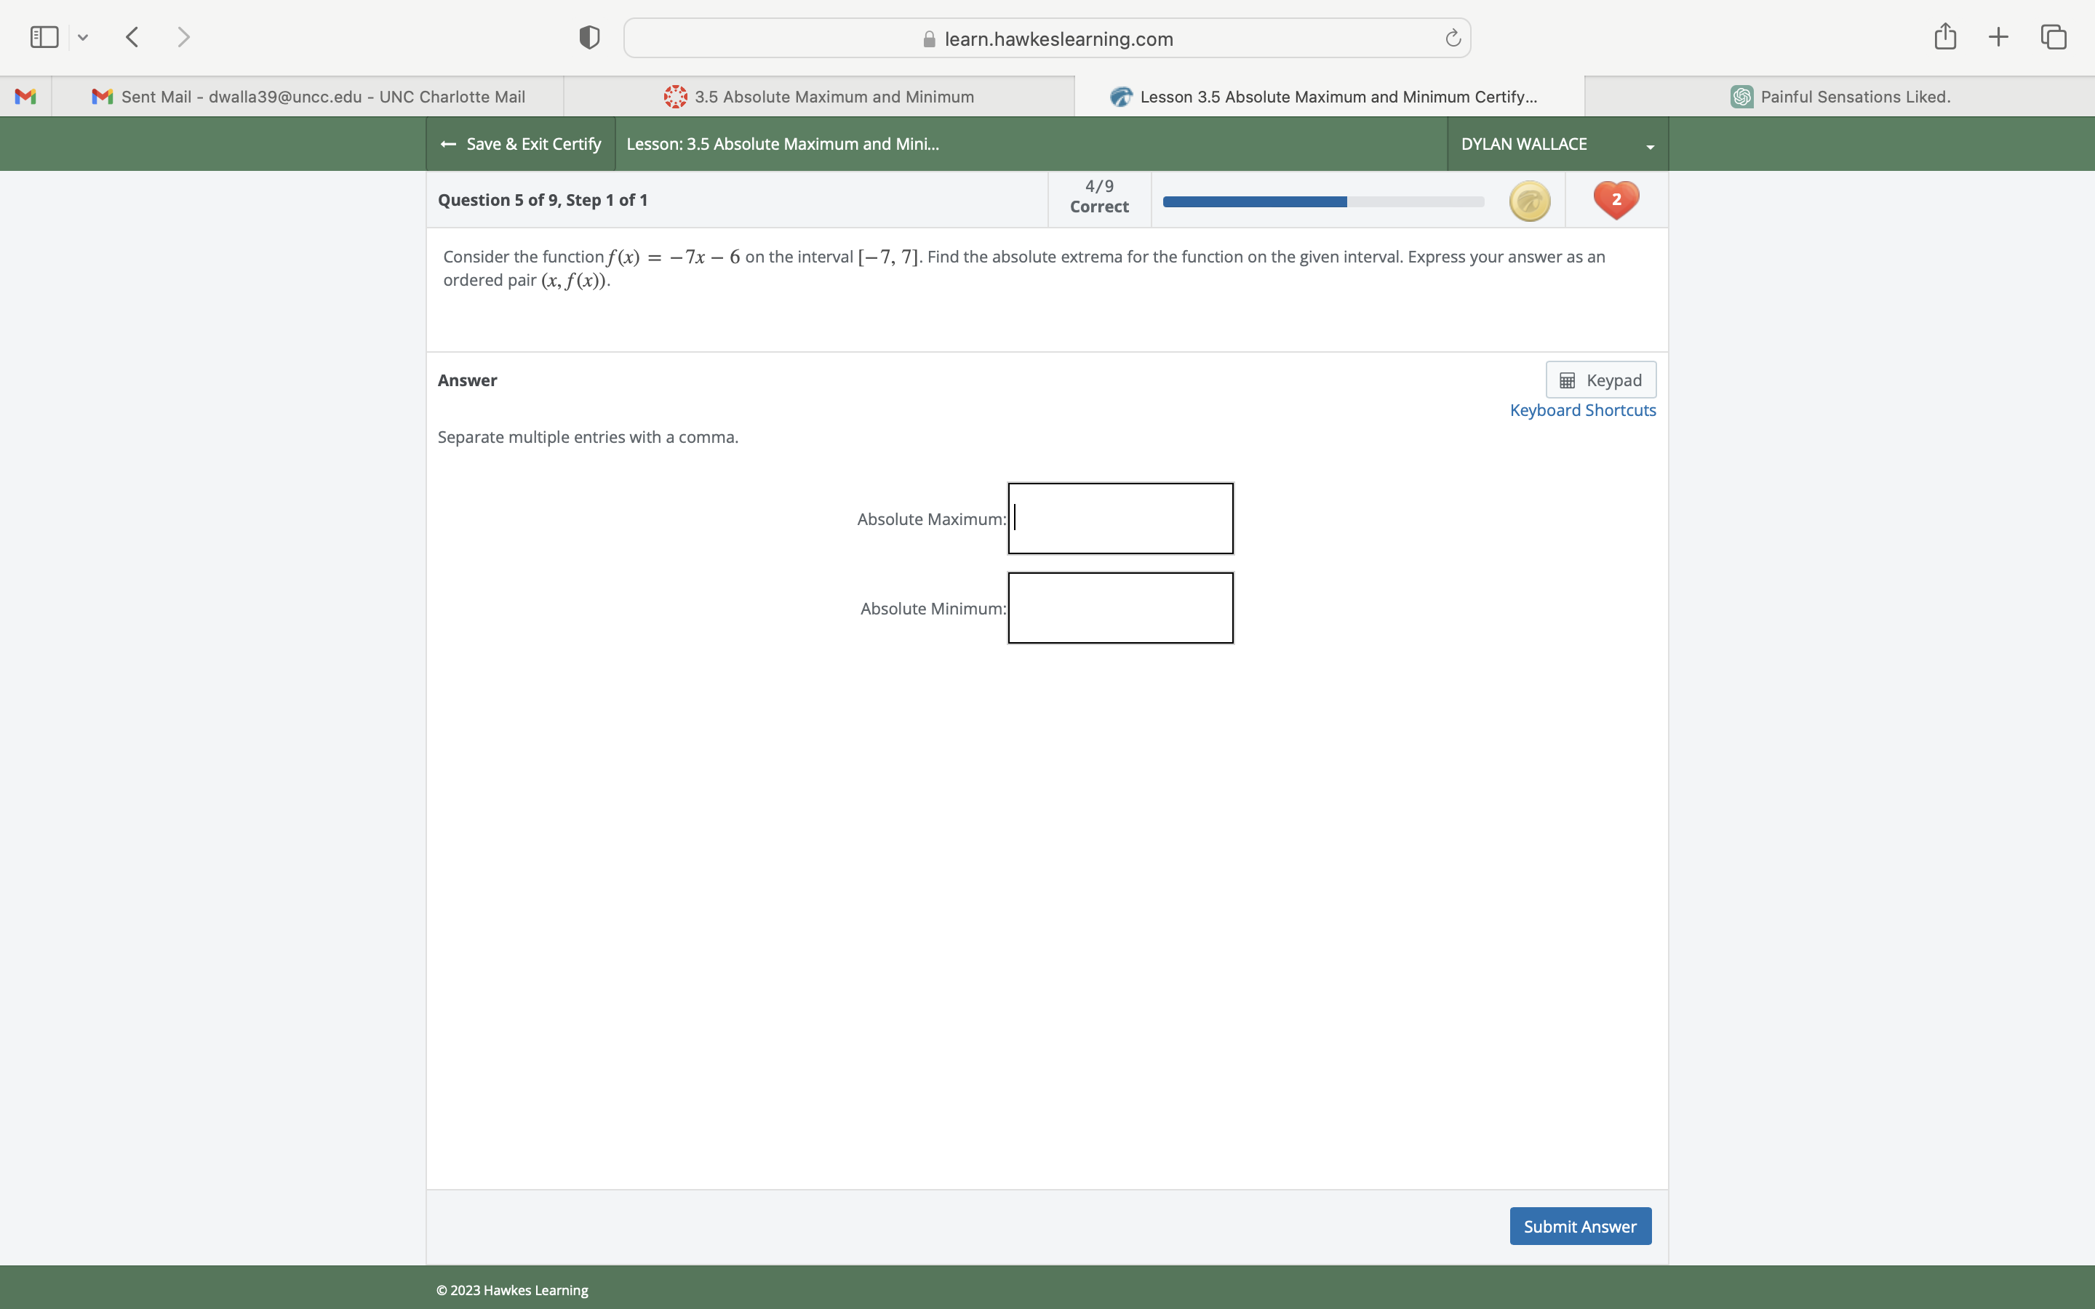This screenshot has height=1309, width=2095.
Task: Switch to Sent Mail UNC Charlotte tab
Action: 308,97
